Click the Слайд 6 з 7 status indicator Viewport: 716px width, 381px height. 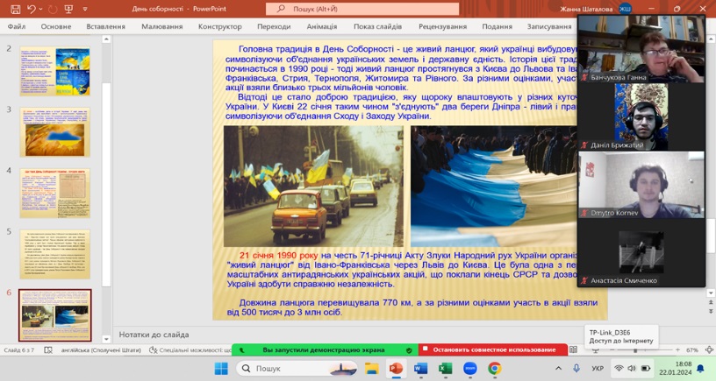(18, 350)
